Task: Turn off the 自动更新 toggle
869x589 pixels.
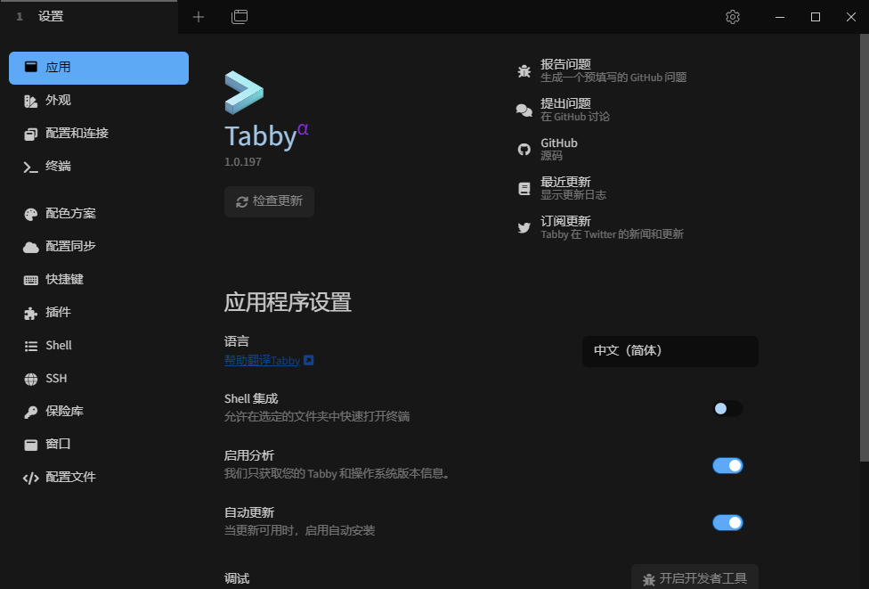Action: point(727,523)
